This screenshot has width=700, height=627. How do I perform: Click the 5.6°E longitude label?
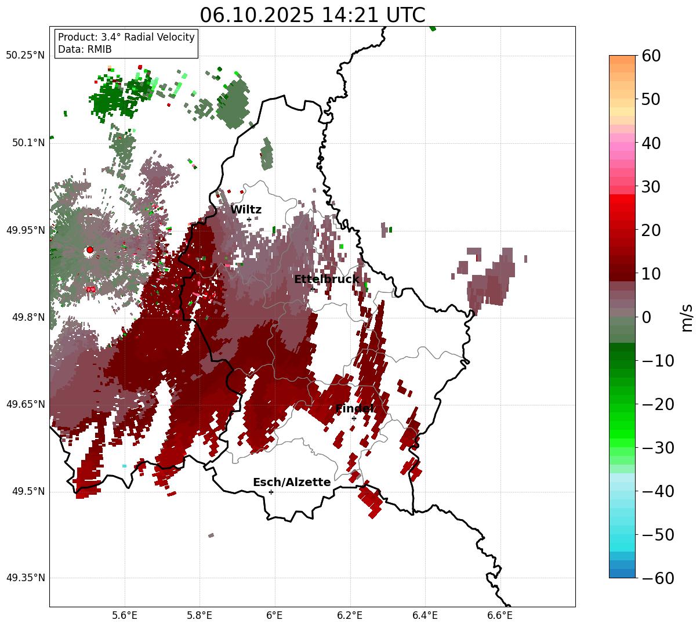[125, 615]
